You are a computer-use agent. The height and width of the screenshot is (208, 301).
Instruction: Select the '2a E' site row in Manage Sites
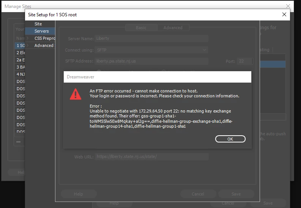pyautogui.click(x=20, y=60)
